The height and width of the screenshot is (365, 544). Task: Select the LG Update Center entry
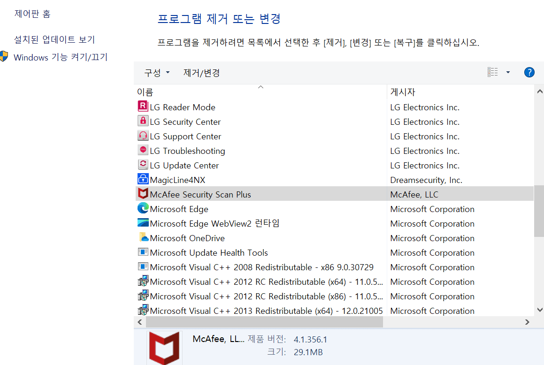pyautogui.click(x=335, y=165)
